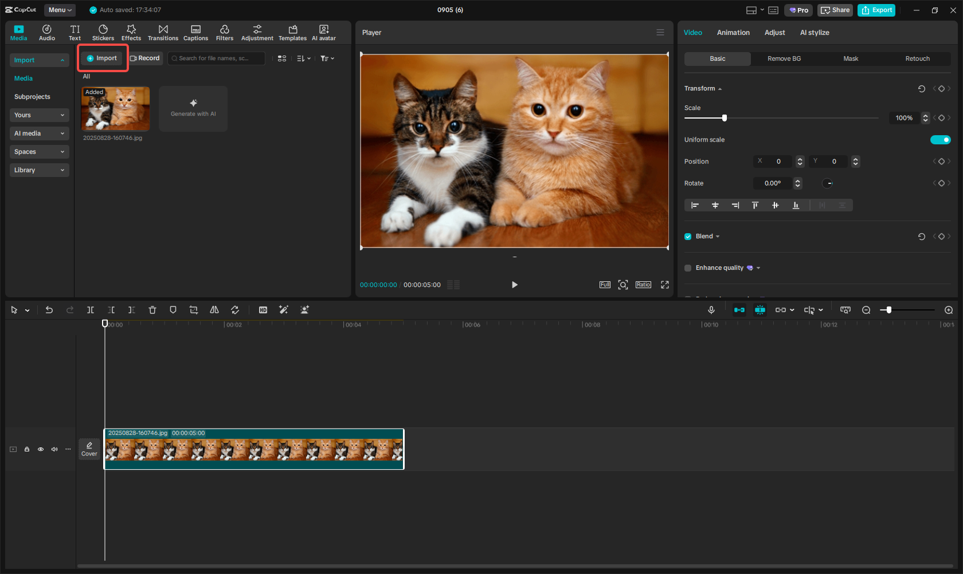Split the clip at the playhead
963x574 pixels.
pos(90,309)
